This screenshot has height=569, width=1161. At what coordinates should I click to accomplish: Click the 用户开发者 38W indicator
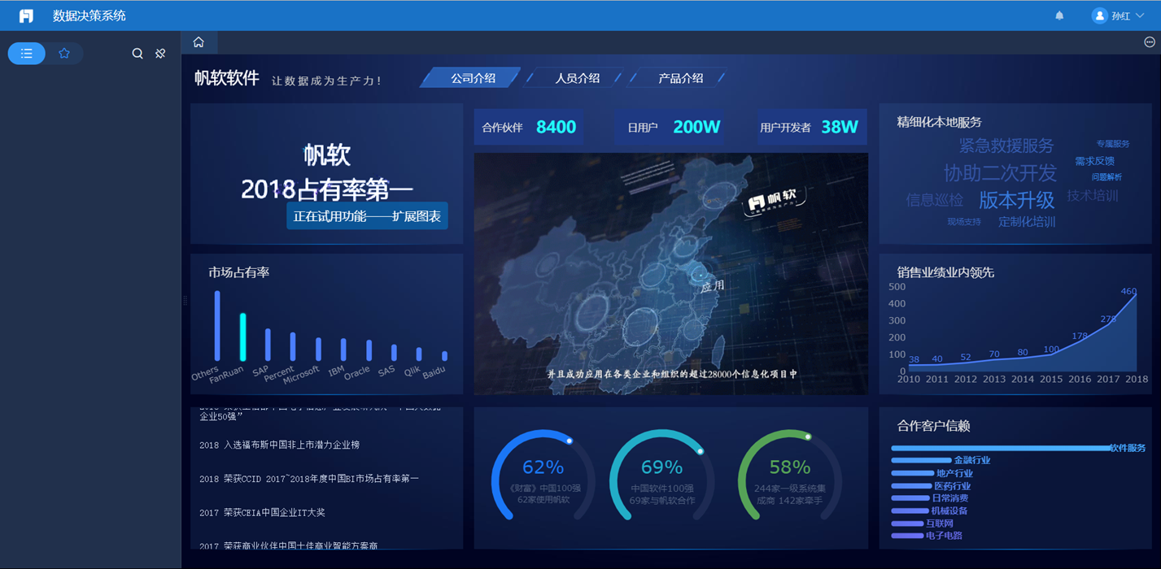810,127
